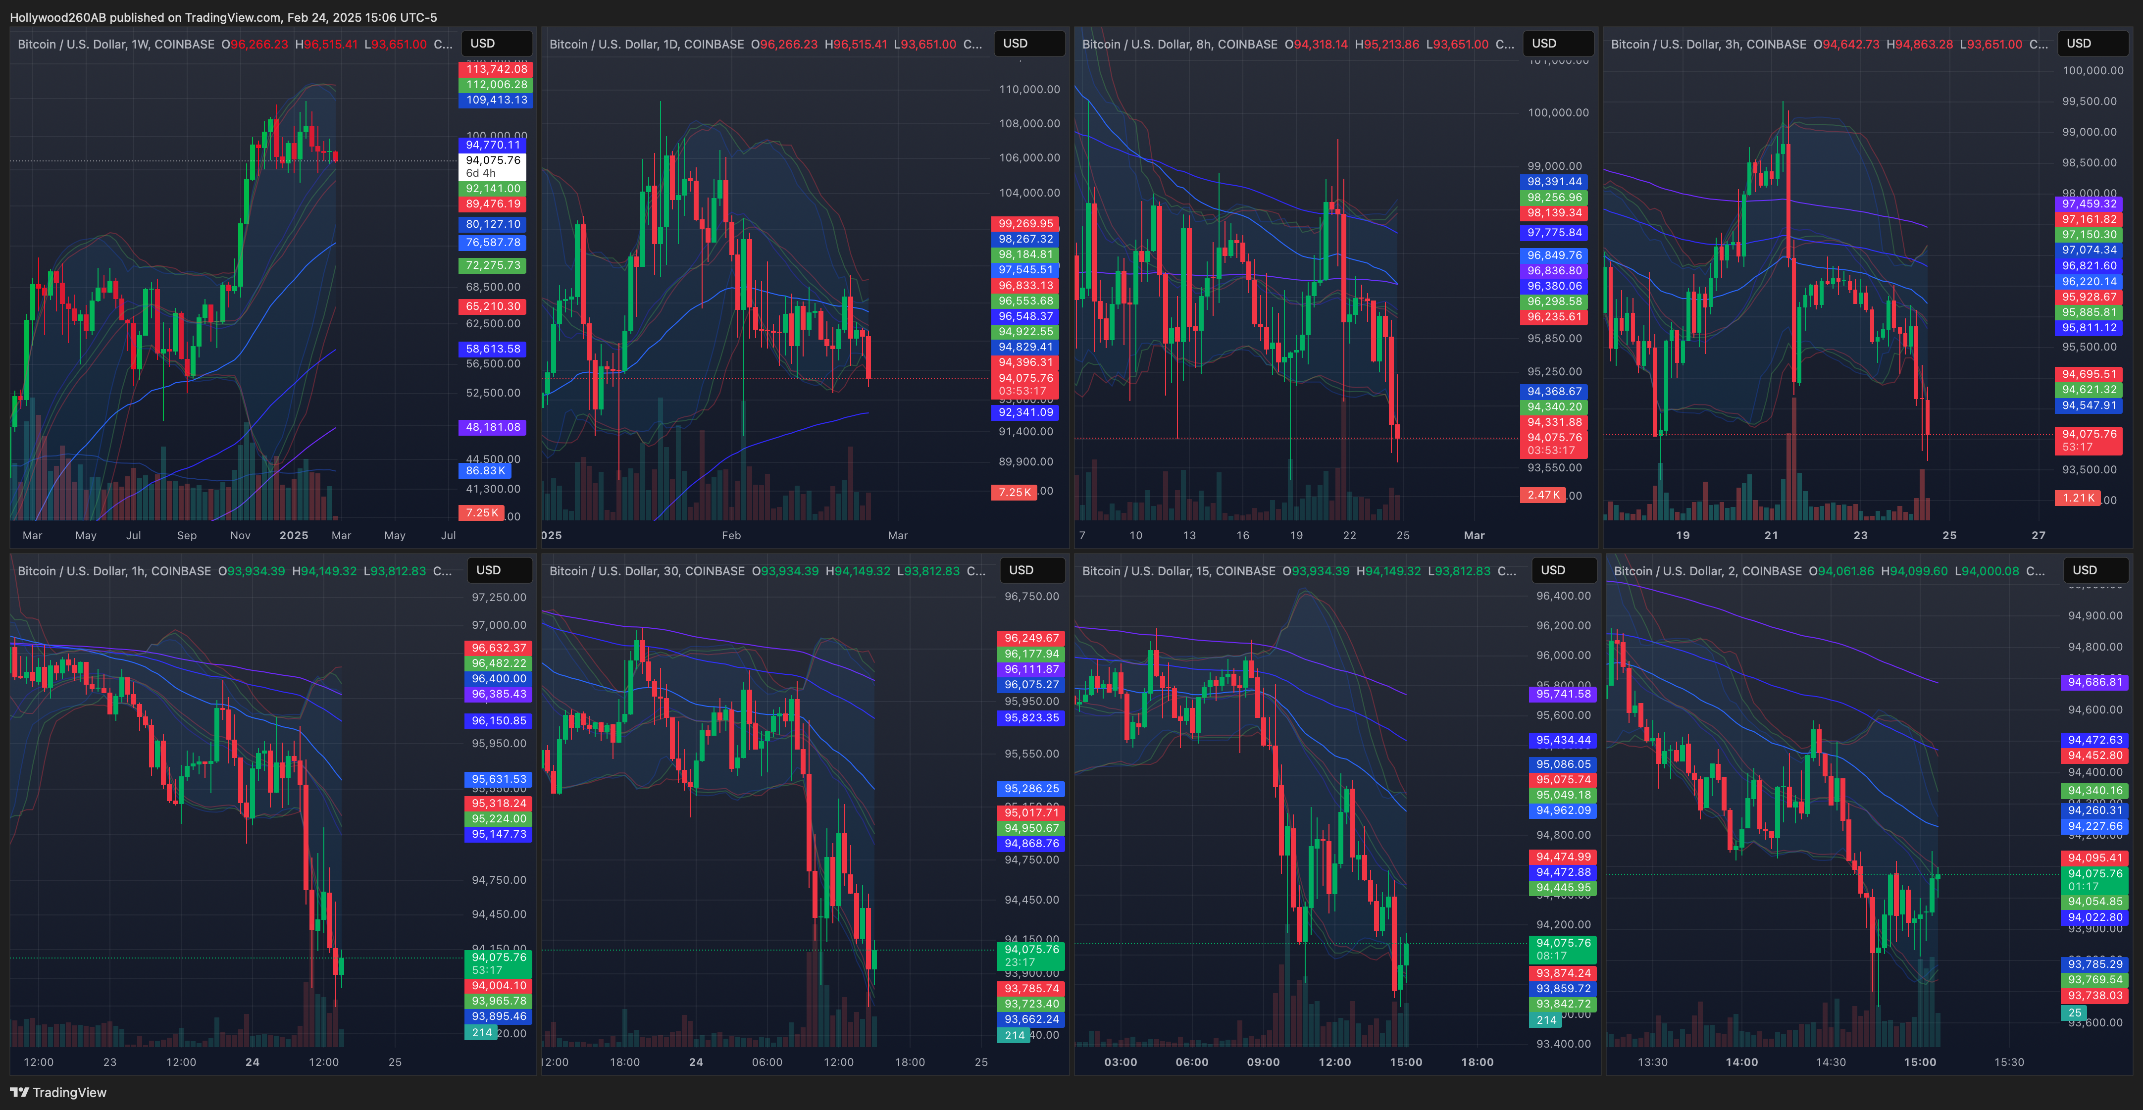Click the 'Feb' label on daily time axis

731,535
